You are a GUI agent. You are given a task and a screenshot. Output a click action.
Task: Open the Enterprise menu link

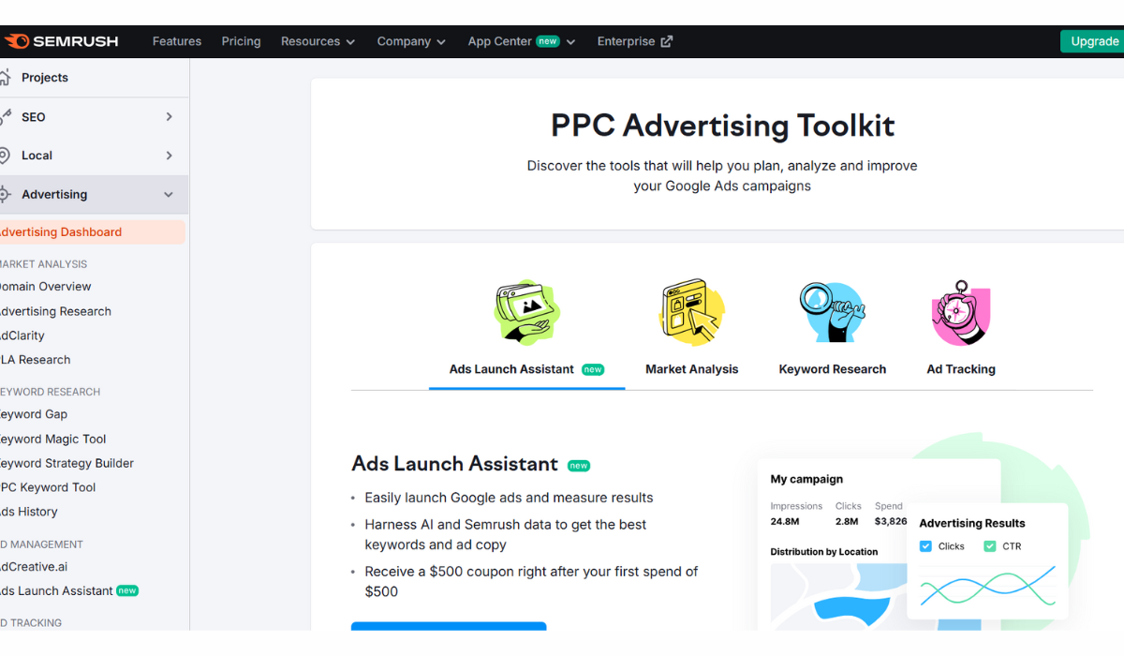pyautogui.click(x=635, y=41)
